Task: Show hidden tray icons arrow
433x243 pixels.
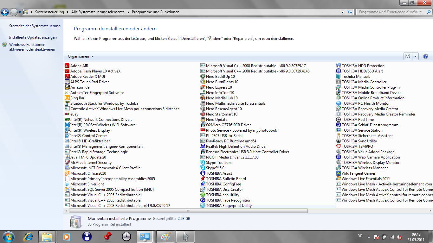Action: click(x=368, y=236)
